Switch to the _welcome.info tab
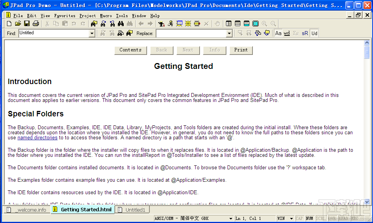This screenshot has height=223, width=373. tap(27, 210)
